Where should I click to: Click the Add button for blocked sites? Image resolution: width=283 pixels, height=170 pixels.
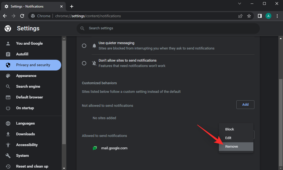pyautogui.click(x=245, y=105)
